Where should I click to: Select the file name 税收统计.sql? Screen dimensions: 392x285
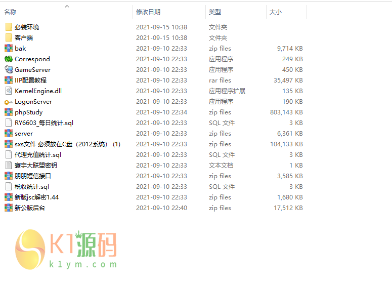pyautogui.click(x=32, y=187)
